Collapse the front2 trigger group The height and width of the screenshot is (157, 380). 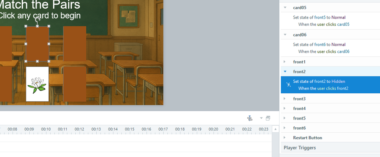tap(285, 72)
